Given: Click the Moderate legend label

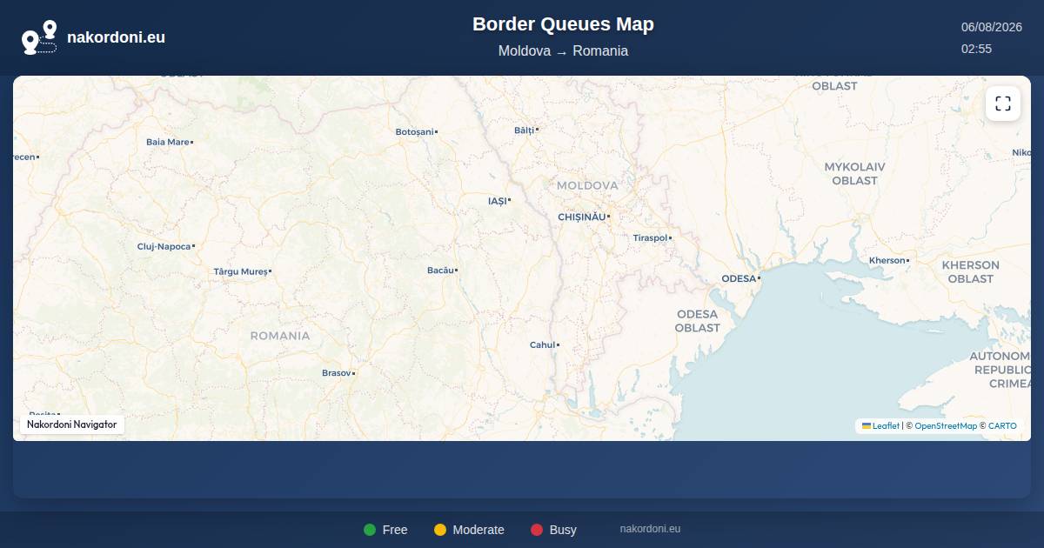Looking at the screenshot, I should [478, 530].
